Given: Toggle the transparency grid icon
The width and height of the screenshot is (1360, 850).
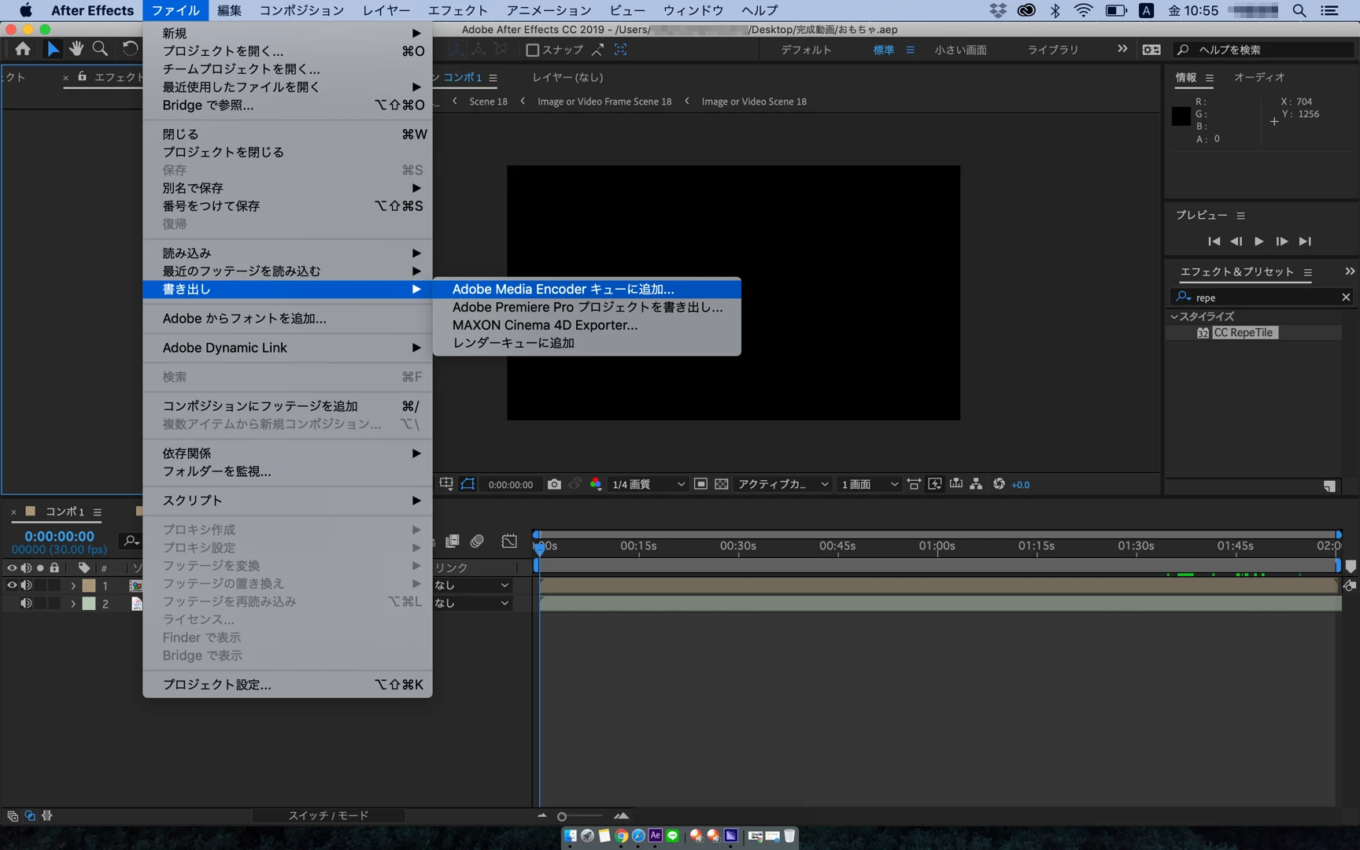Looking at the screenshot, I should (x=721, y=484).
